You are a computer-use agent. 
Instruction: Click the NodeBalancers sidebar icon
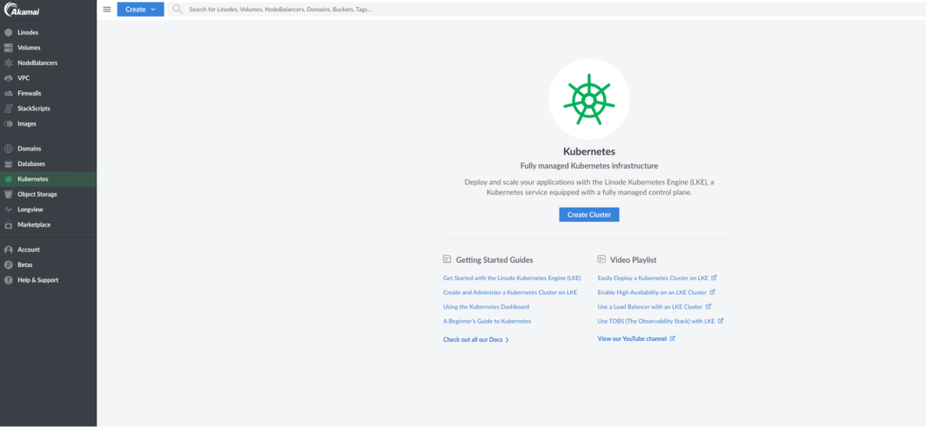(9, 63)
